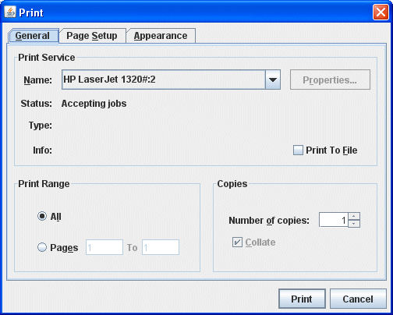Screen dimensions: 393x315
Task: Open printer Properties button
Action: coord(330,80)
